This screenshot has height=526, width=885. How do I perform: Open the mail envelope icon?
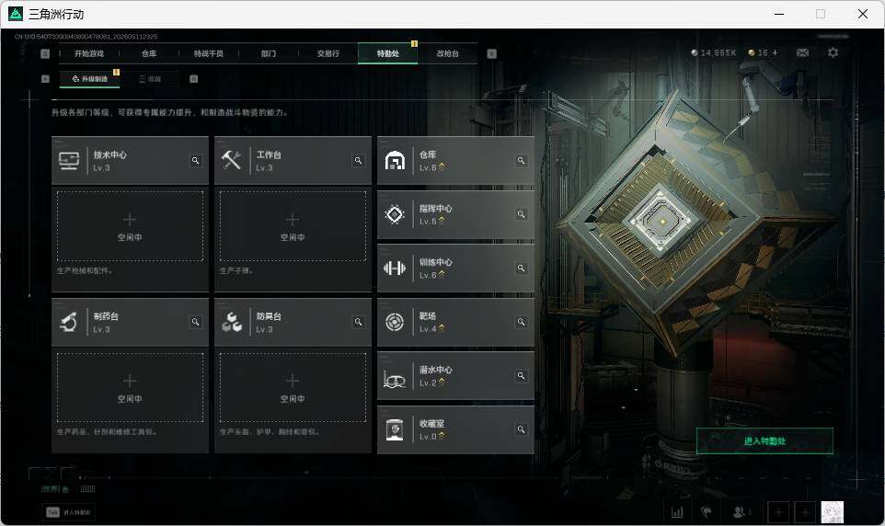pyautogui.click(x=802, y=52)
